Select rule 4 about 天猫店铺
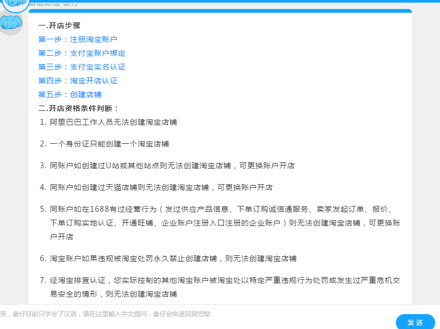 156,187
